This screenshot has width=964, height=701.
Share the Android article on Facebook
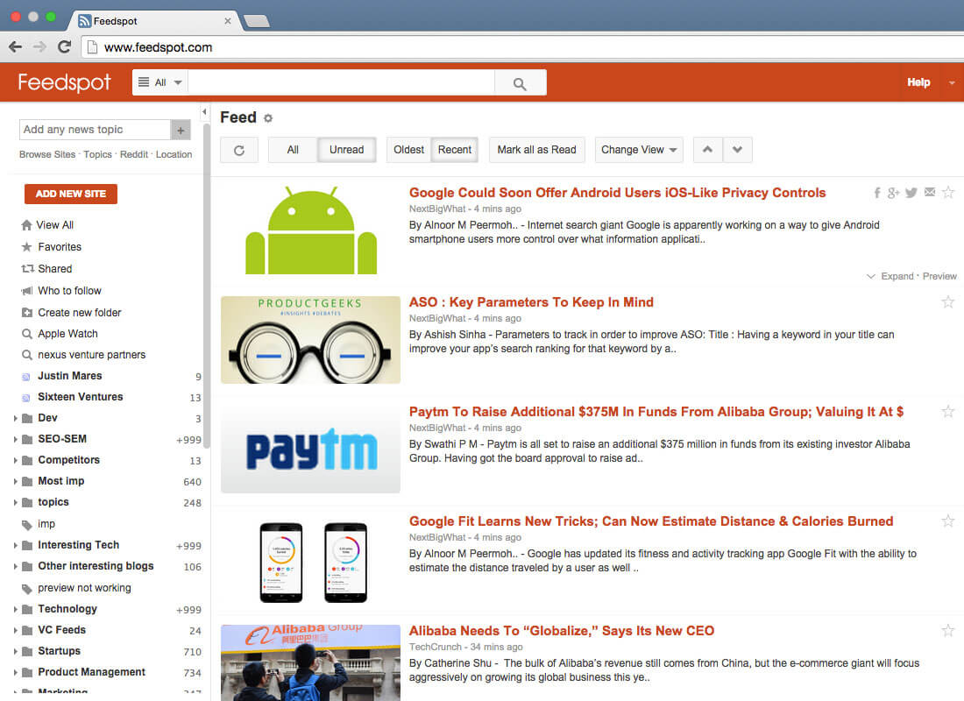point(877,193)
